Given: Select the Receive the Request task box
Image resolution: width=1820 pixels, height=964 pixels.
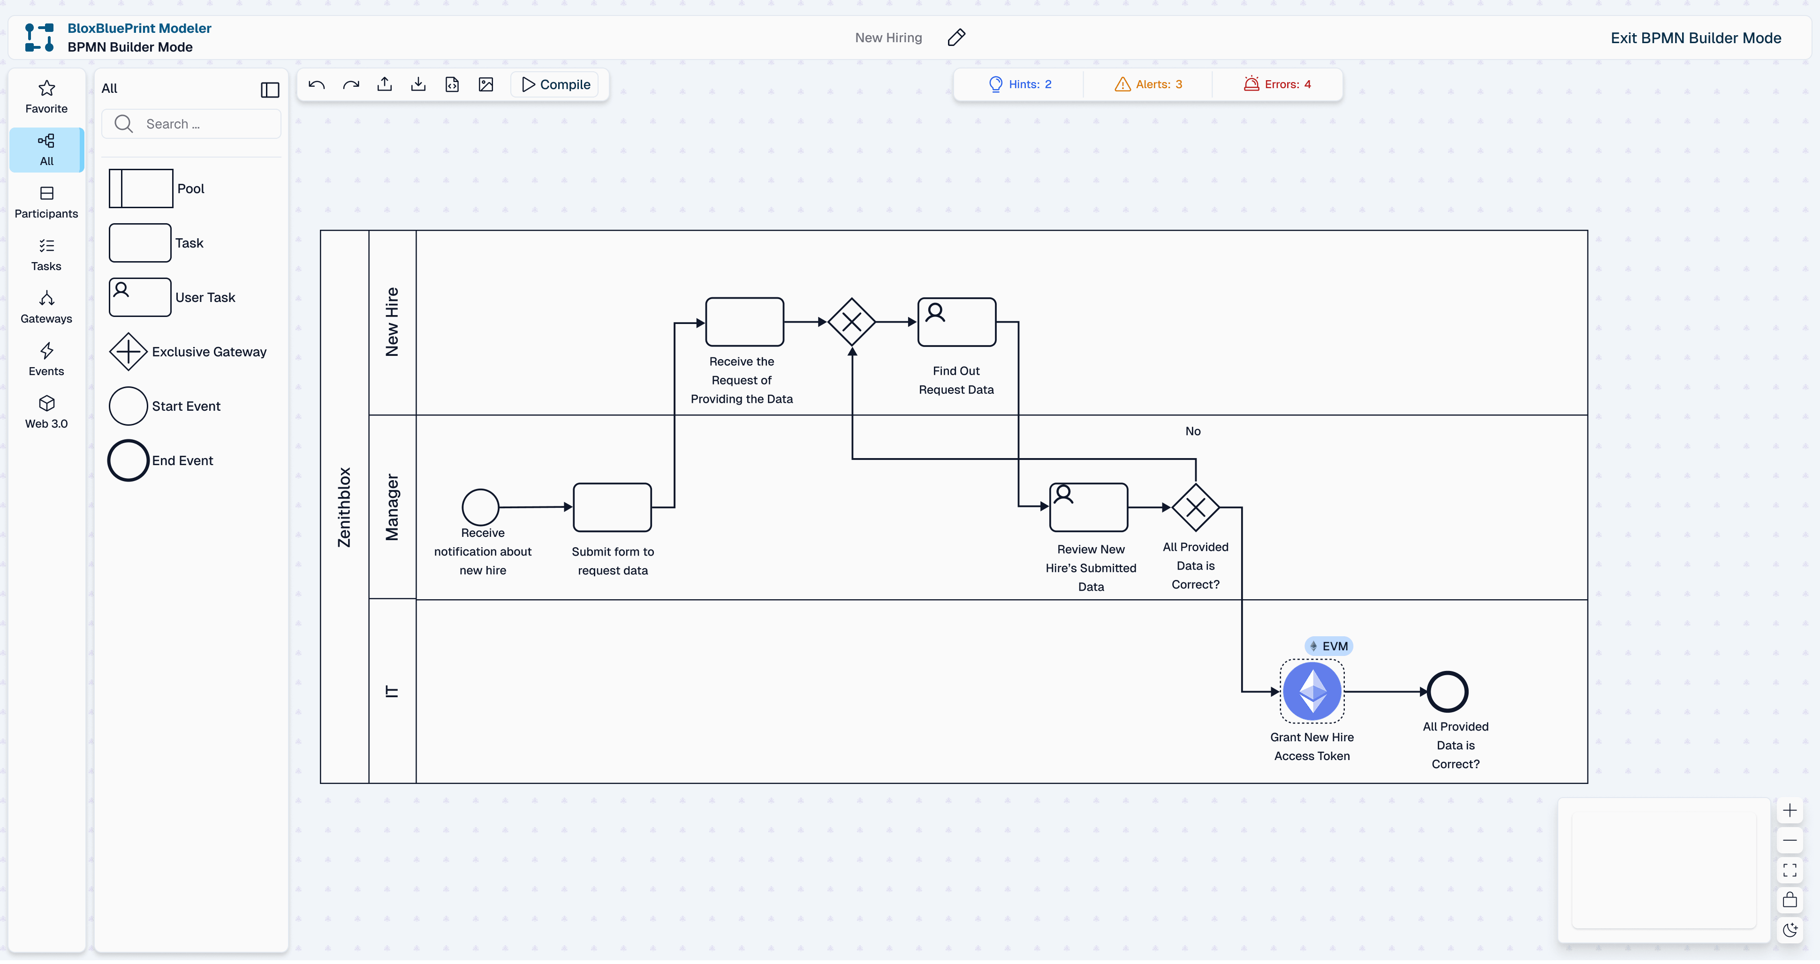Looking at the screenshot, I should (744, 323).
